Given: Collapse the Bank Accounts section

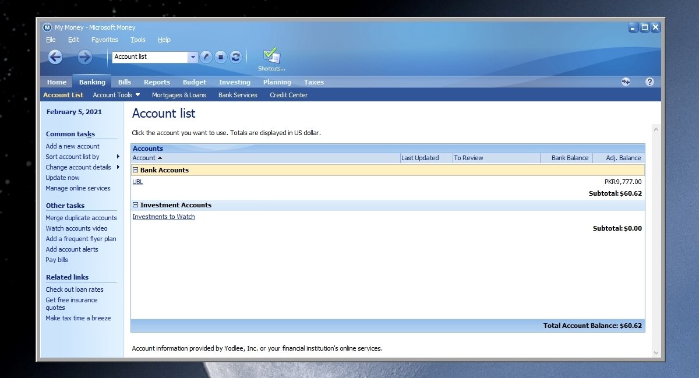Looking at the screenshot, I should pos(135,169).
